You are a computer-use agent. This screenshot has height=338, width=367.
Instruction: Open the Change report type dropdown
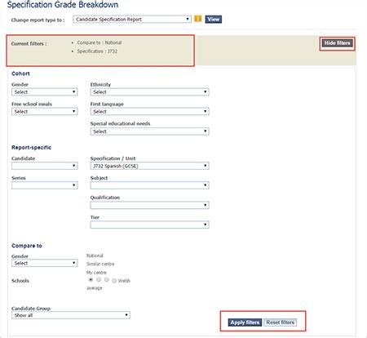(132, 20)
